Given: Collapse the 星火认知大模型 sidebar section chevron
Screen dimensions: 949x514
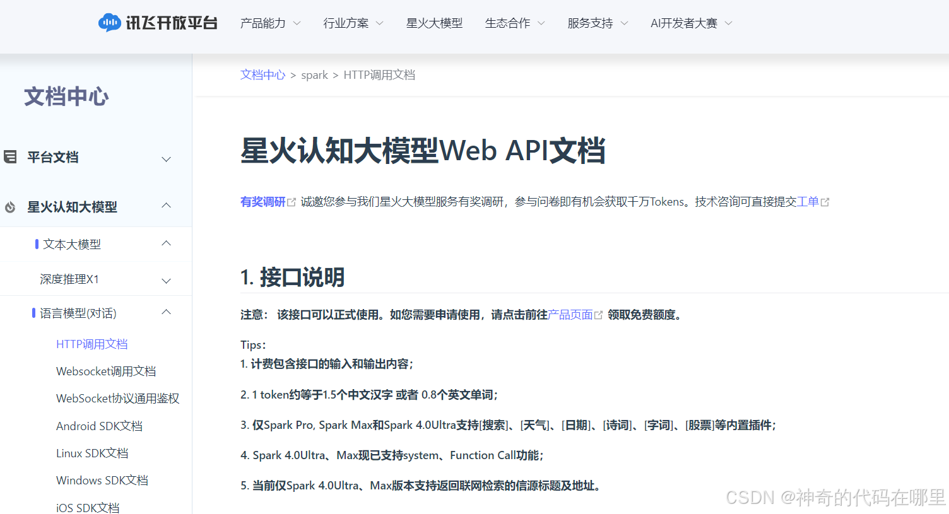Looking at the screenshot, I should click(x=167, y=206).
